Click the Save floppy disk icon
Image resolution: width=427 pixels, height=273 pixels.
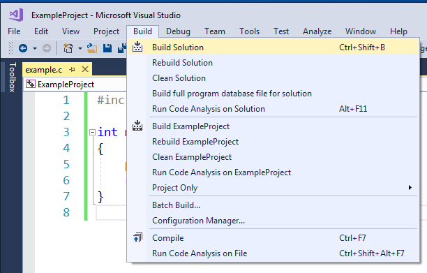coord(107,48)
